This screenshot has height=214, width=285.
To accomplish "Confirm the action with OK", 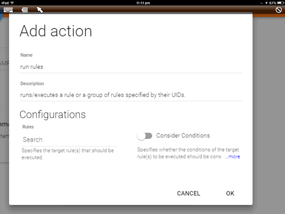I will [230, 193].
